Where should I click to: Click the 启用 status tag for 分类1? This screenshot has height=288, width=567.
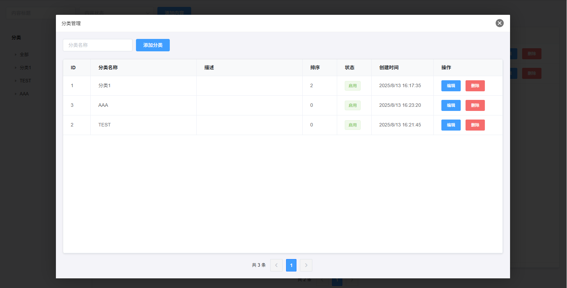point(352,86)
